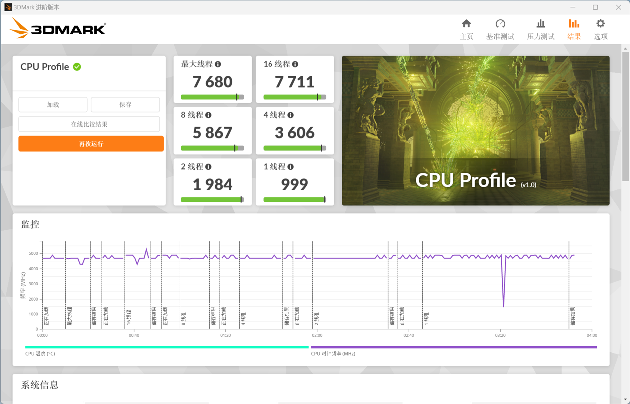Click info icon next to 8 线程
Screen dimensions: 630x404
[x=208, y=115]
